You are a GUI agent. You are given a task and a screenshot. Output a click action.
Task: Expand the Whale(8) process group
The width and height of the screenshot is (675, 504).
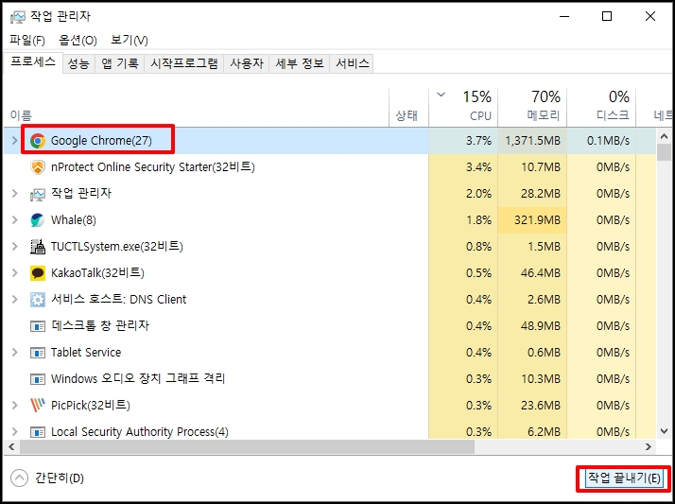[14, 220]
